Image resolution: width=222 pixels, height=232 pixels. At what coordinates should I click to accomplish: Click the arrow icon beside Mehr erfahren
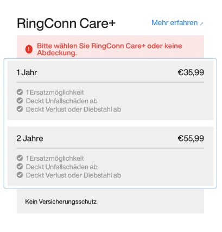tap(201, 23)
